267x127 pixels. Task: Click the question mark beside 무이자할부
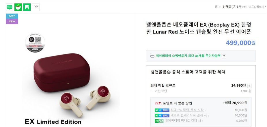(224, 56)
